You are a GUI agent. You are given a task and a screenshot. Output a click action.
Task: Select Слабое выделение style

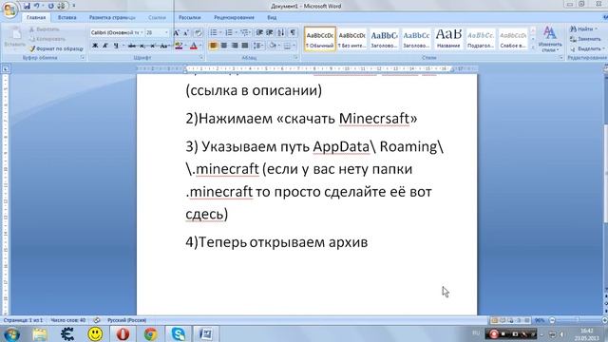pyautogui.click(x=513, y=39)
